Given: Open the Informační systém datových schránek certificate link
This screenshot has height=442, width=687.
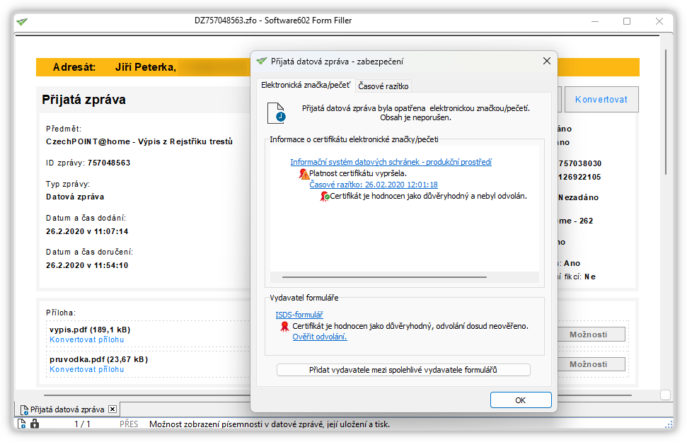Looking at the screenshot, I should [391, 162].
